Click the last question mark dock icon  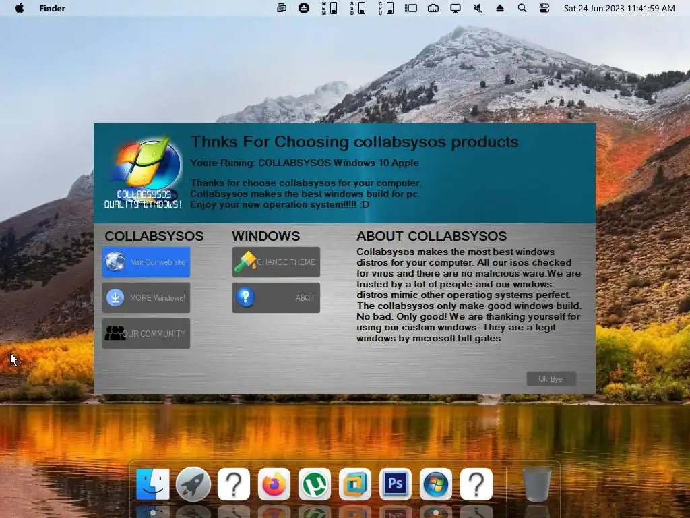[476, 484]
